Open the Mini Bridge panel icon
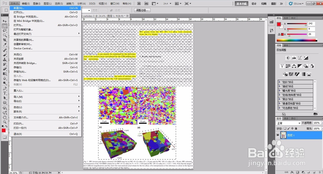The width and height of the screenshot is (323, 174). click(272, 22)
